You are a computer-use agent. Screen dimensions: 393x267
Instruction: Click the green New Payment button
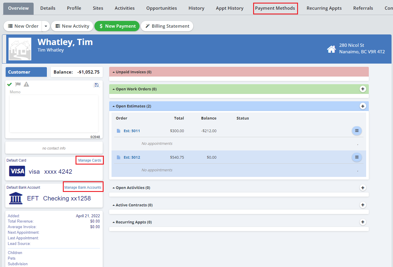[117, 26]
